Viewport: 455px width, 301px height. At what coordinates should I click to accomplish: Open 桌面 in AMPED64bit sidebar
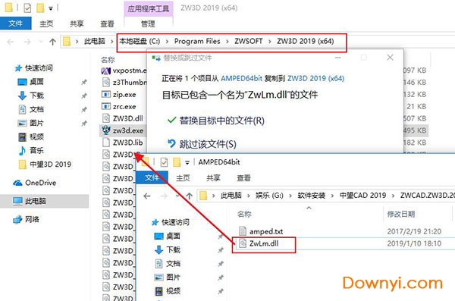[x=168, y=236]
